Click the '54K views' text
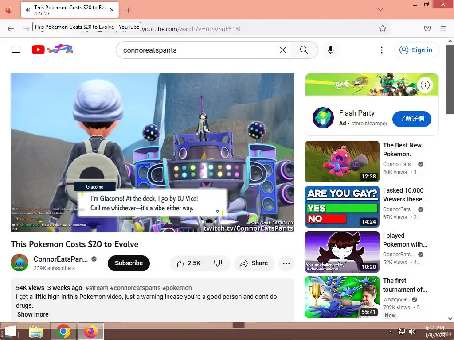This screenshot has height=340, width=454. pos(30,288)
